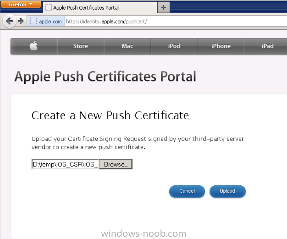Screen dimensions: 287x239
Task: Click the tab's page favicon placeholder
Action: [x=48, y=7]
